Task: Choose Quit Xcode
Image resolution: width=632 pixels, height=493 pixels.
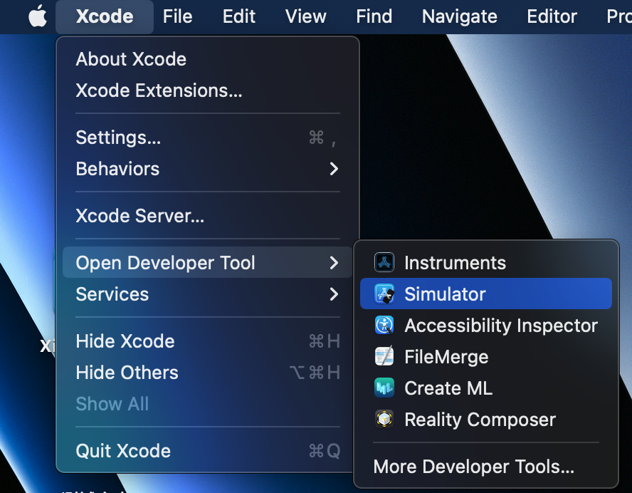Action: point(208,451)
